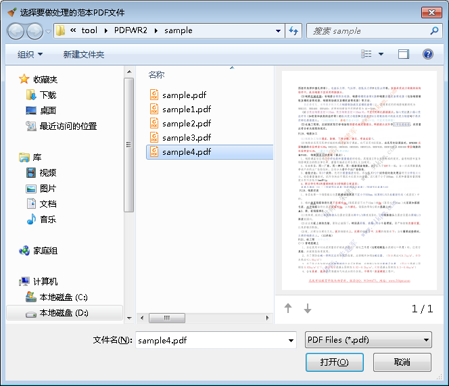449x386 pixels.
Task: Click the star icon beside 收藏夹
Action: pos(24,79)
